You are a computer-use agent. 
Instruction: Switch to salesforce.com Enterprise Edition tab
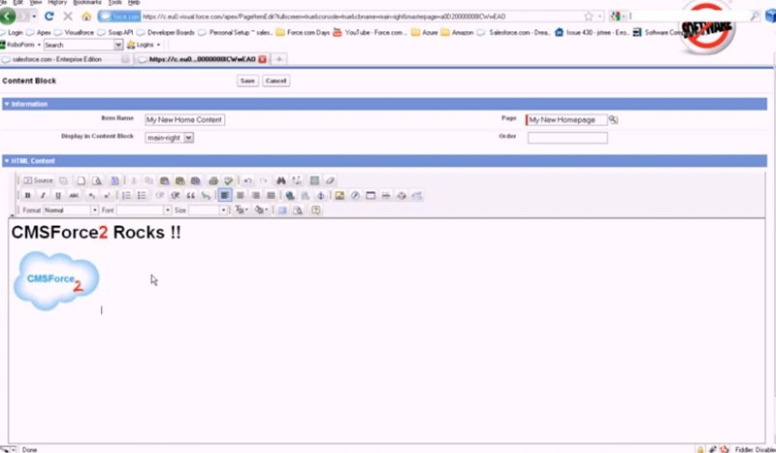point(66,59)
